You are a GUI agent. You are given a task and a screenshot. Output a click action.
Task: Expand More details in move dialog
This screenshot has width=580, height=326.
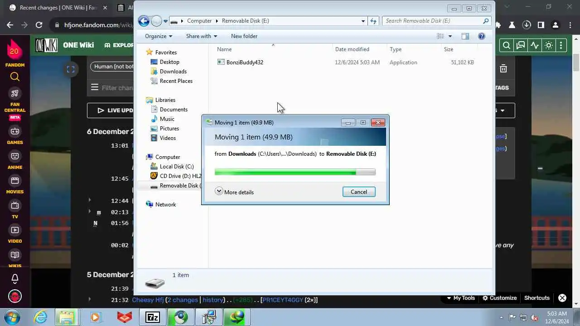click(234, 192)
